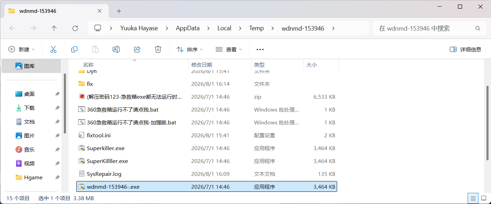Open the 排序 (Sort) dropdown
491x204 pixels.
[190, 49]
